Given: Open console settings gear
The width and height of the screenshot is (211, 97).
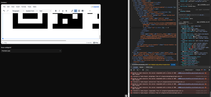Looking at the screenshot, I should point(209,70).
